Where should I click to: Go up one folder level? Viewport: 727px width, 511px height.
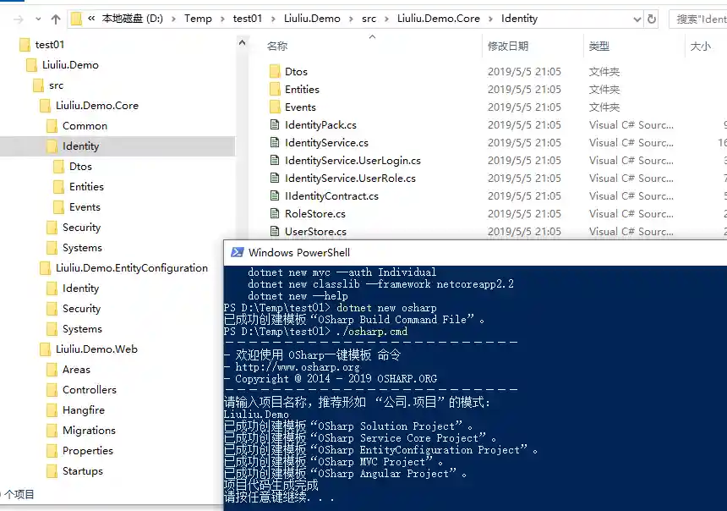[56, 19]
